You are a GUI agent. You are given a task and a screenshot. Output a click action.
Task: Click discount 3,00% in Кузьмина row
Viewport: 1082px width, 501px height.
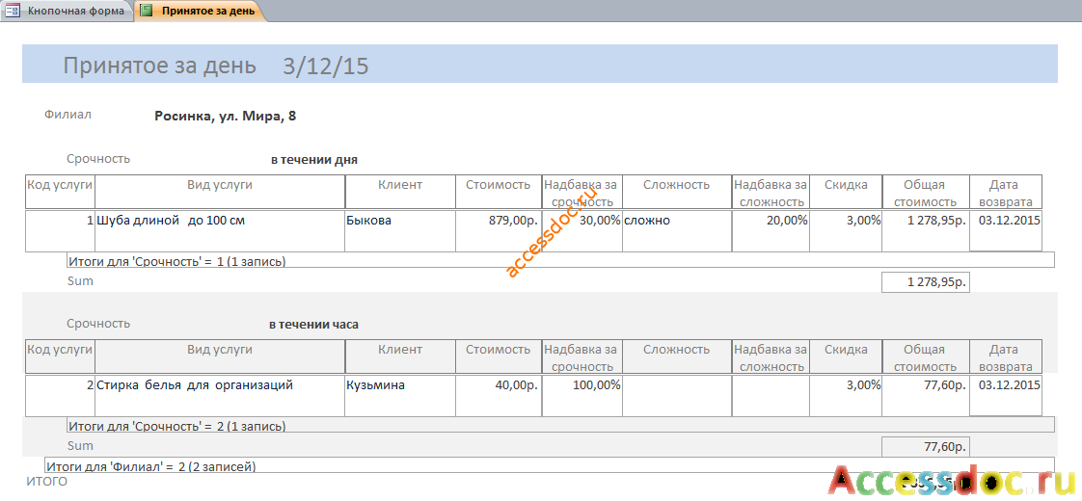pos(846,396)
